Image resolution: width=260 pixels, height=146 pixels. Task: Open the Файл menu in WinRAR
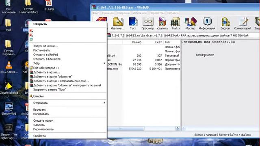96,13
